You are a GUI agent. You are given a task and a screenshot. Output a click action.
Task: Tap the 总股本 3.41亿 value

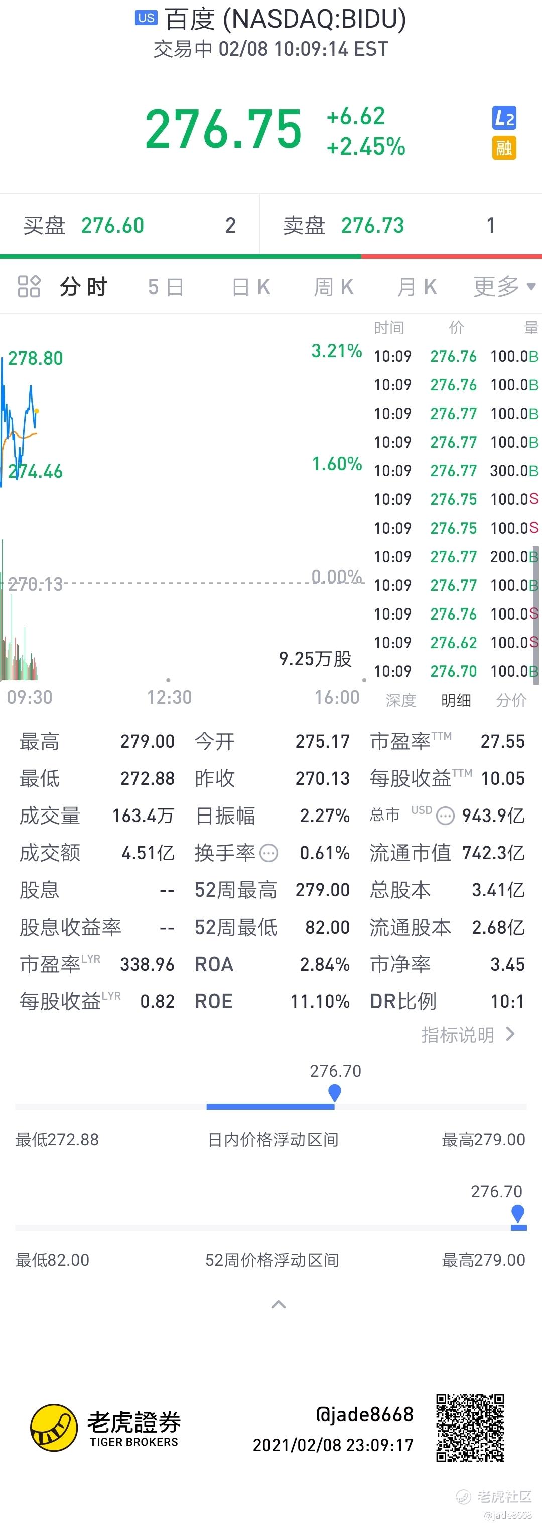(498, 890)
